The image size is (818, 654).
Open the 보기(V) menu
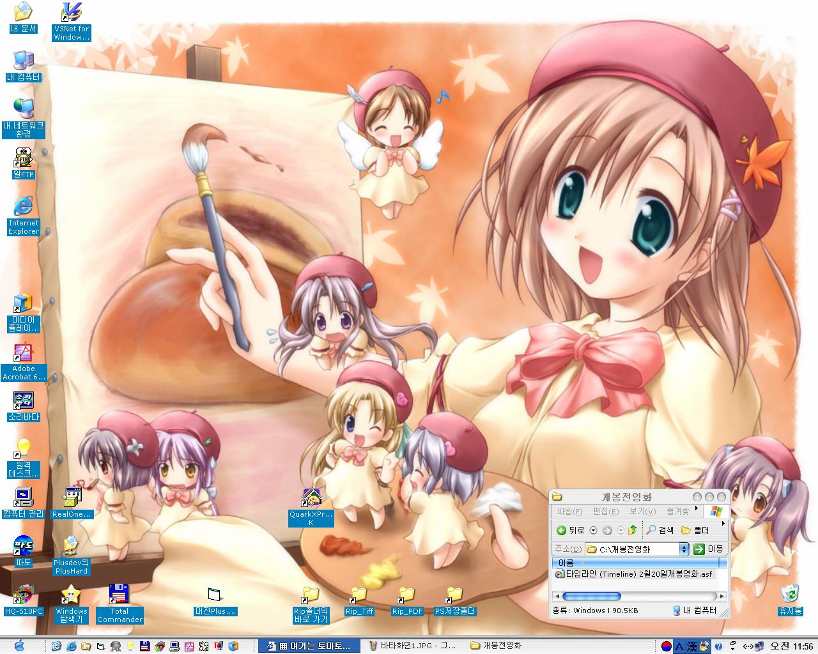[x=642, y=512]
